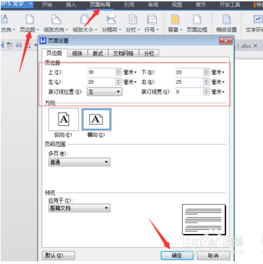263x264 pixels.
Task: Select 横向 landscape orientation
Action: 96,119
